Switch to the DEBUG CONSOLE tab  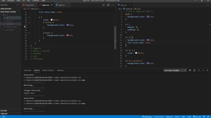48,70
